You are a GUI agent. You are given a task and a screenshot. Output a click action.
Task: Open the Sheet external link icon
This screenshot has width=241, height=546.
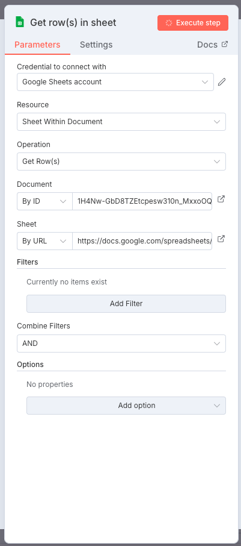[221, 239]
